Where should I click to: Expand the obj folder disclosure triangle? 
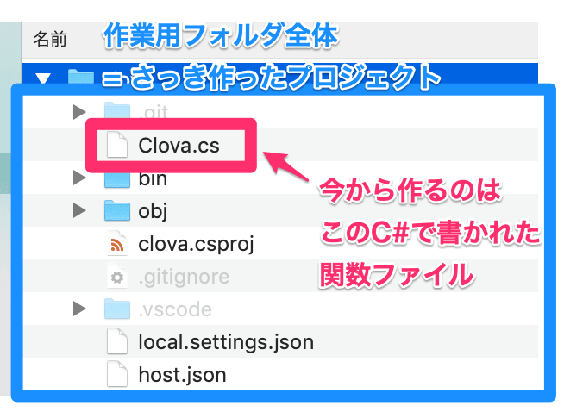pyautogui.click(x=80, y=210)
